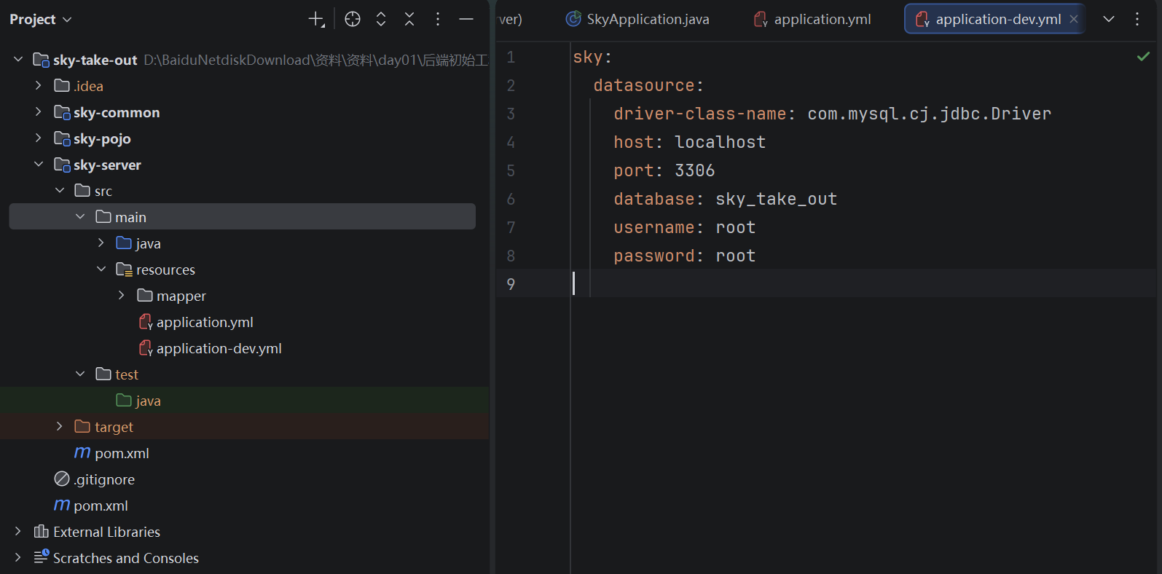This screenshot has width=1162, height=574.
Task: Expand the sky-common module
Action: tap(39, 111)
